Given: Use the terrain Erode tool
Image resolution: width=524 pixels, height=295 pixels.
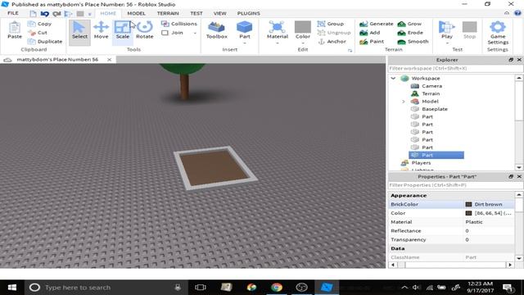Looking at the screenshot, I should (x=410, y=33).
